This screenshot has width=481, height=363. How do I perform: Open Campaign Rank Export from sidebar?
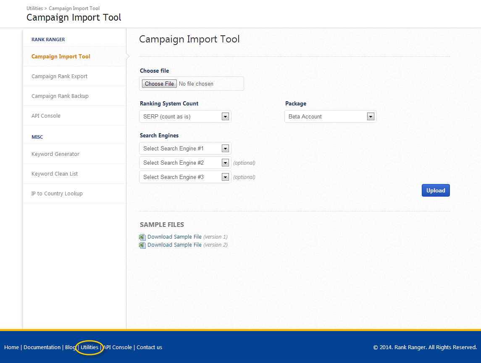[60, 76]
